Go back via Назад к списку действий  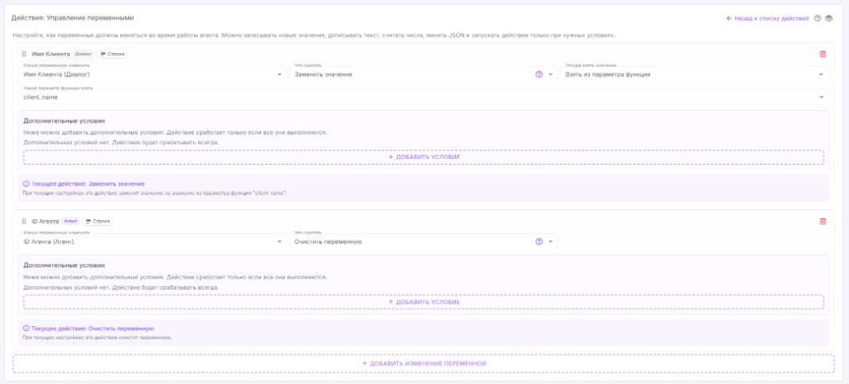point(768,18)
